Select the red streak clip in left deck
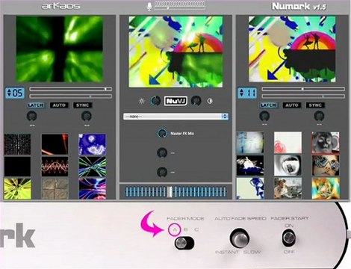This screenshot has height=269, width=351. click(55, 144)
